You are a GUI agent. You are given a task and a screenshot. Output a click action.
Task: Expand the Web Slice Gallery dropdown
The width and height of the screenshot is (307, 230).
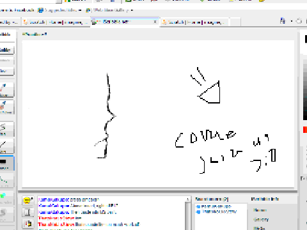pos(132,10)
